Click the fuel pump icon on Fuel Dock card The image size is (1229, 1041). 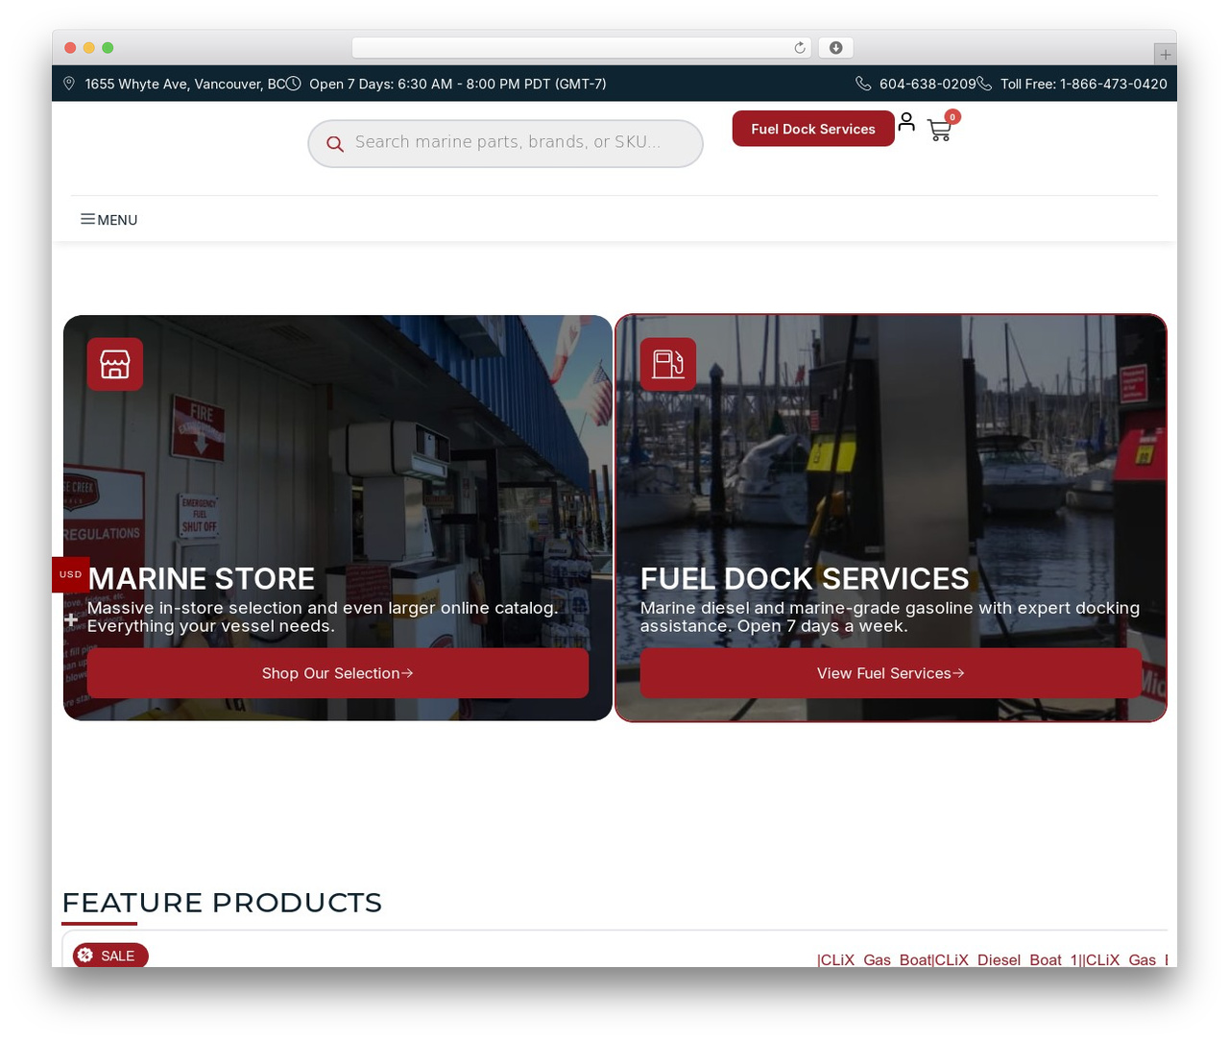(x=668, y=364)
